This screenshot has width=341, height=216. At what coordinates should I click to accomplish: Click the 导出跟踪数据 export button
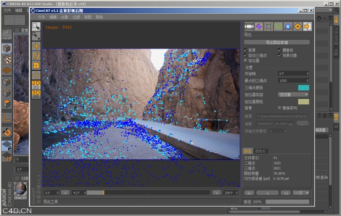point(277,43)
